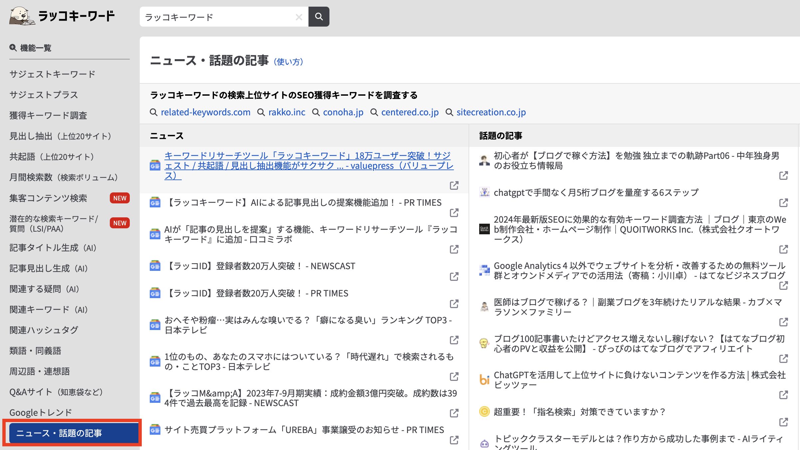
Task: Open external link icon for ラッコID NEWSCAST item
Action: pyautogui.click(x=454, y=277)
